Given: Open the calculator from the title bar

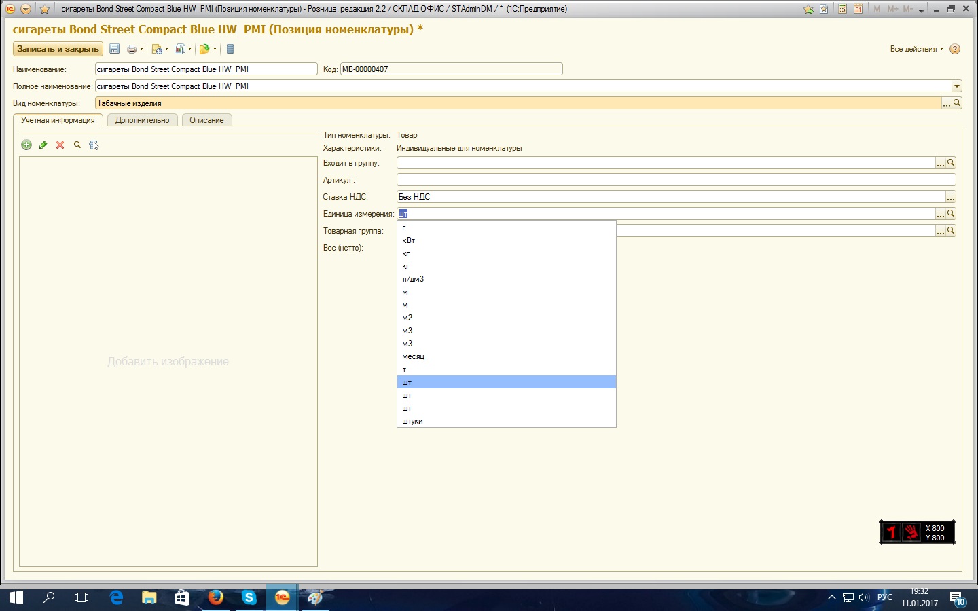Looking at the screenshot, I should coord(842,9).
